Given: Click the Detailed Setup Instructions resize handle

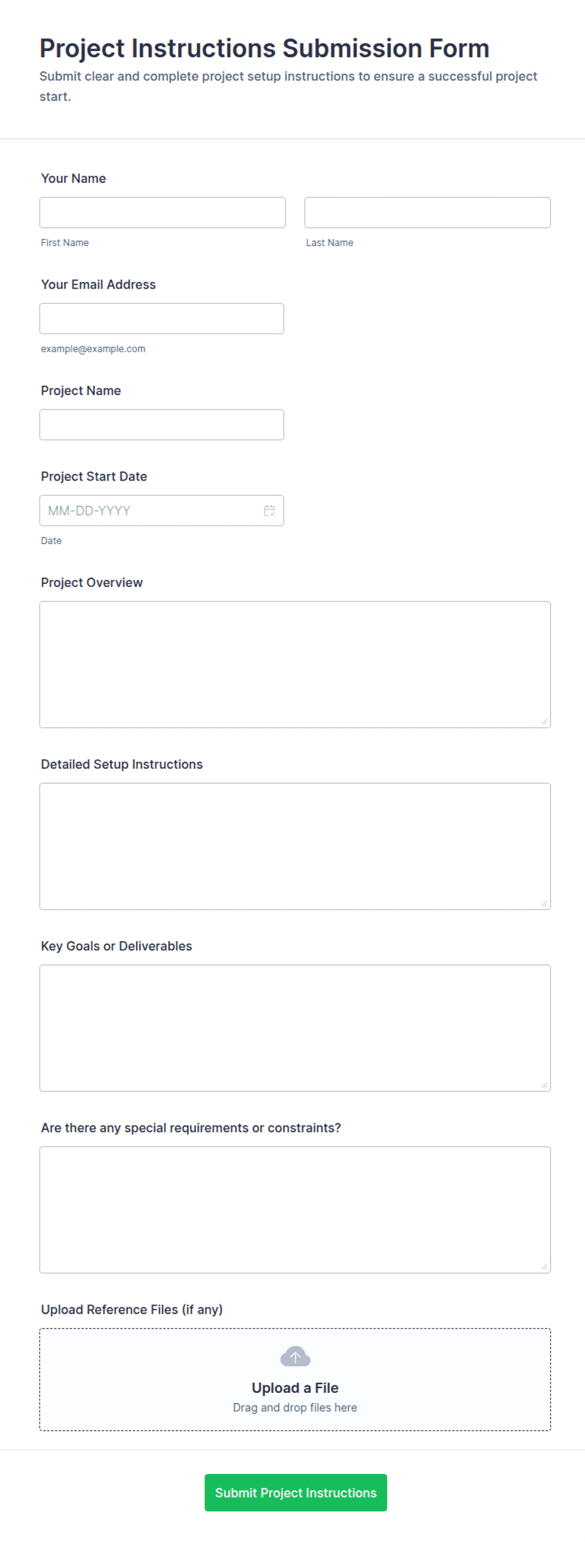Looking at the screenshot, I should pyautogui.click(x=544, y=903).
